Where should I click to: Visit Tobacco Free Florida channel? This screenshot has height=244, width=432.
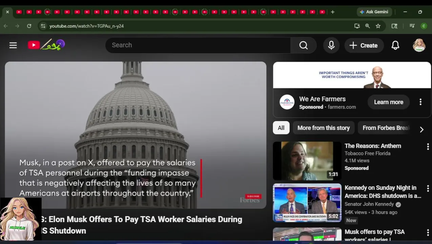click(367, 153)
